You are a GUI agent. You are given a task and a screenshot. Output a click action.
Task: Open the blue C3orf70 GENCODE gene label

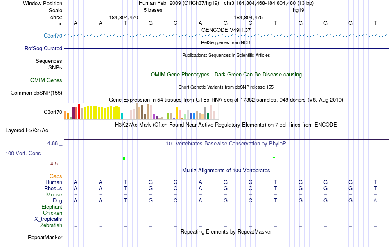click(x=53, y=36)
